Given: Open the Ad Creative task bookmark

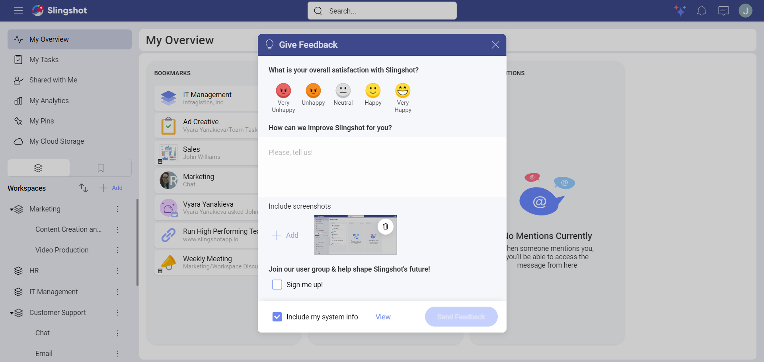Looking at the screenshot, I should click(x=206, y=125).
